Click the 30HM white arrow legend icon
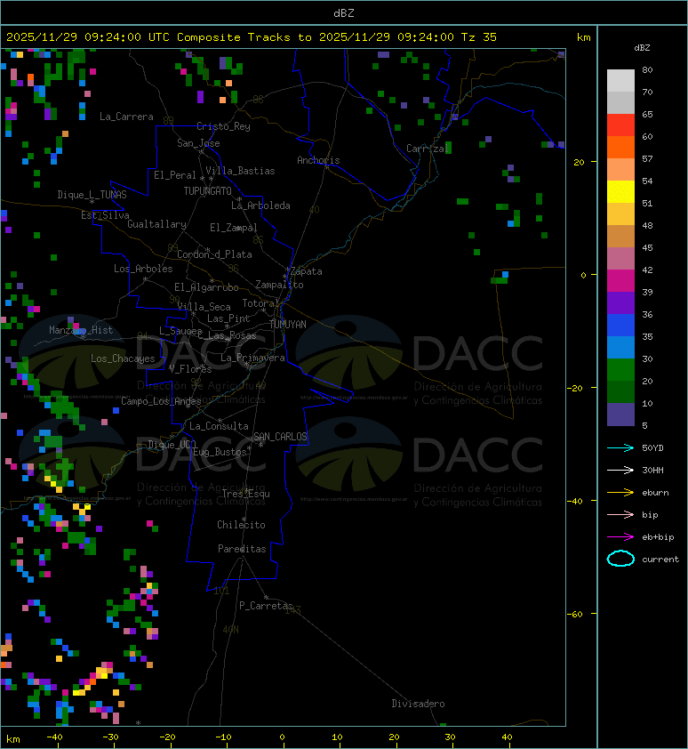This screenshot has width=688, height=749. pyautogui.click(x=620, y=471)
